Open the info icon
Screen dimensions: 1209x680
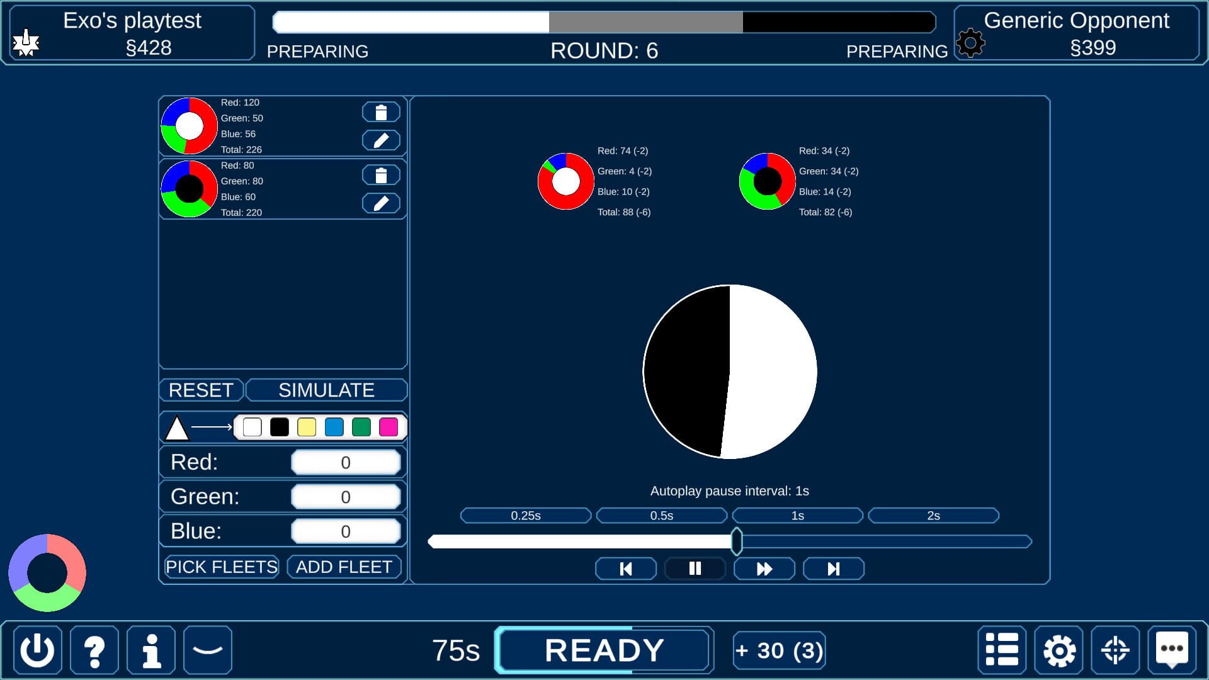tap(150, 650)
